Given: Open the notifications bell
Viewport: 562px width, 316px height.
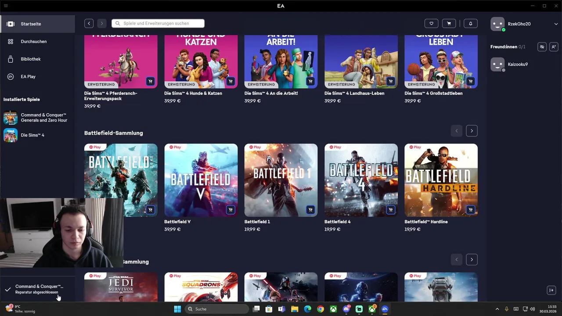Looking at the screenshot, I should (x=471, y=23).
